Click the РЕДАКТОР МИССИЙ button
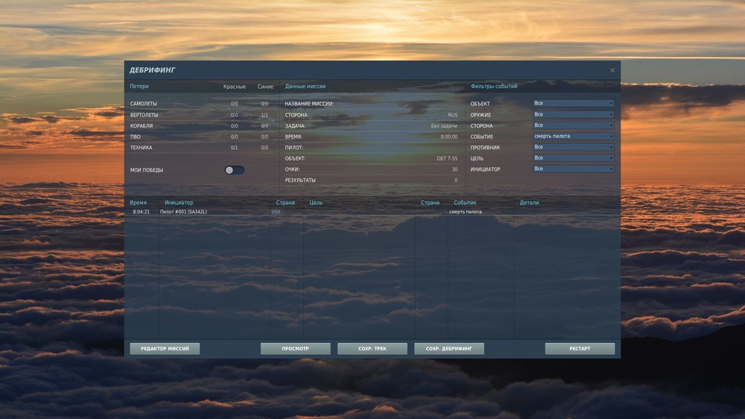 [165, 349]
